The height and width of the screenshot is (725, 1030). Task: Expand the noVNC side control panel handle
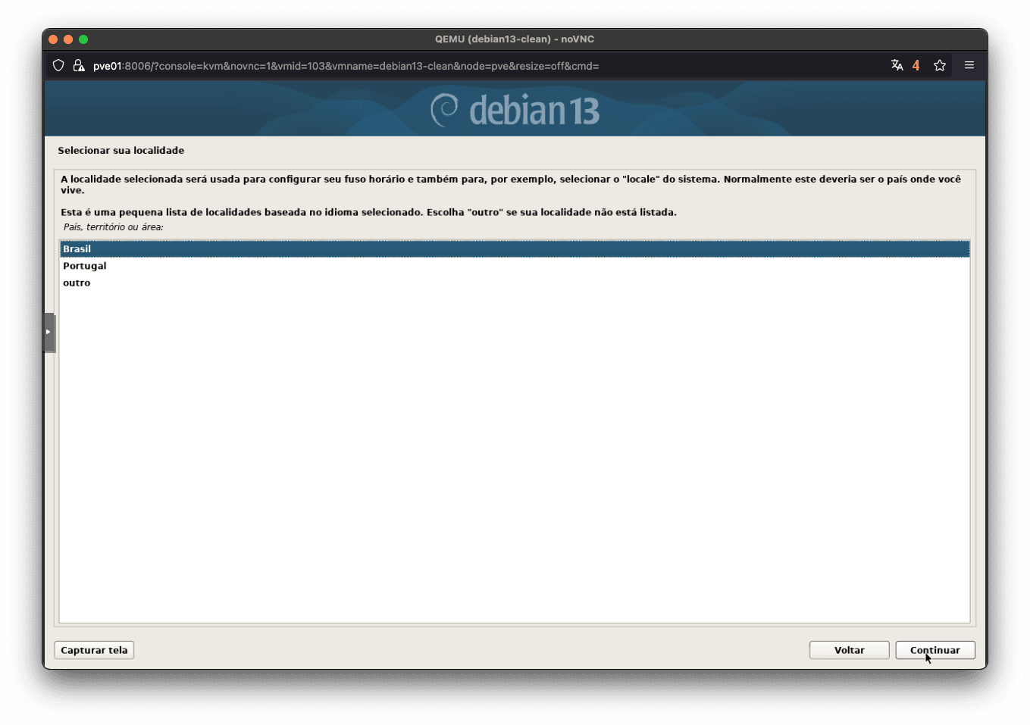(x=49, y=333)
